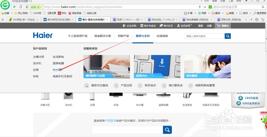Screen dimensions: 267x137
Task: Select 电脑手机及数码 in dropdown menu
Action: point(62,76)
